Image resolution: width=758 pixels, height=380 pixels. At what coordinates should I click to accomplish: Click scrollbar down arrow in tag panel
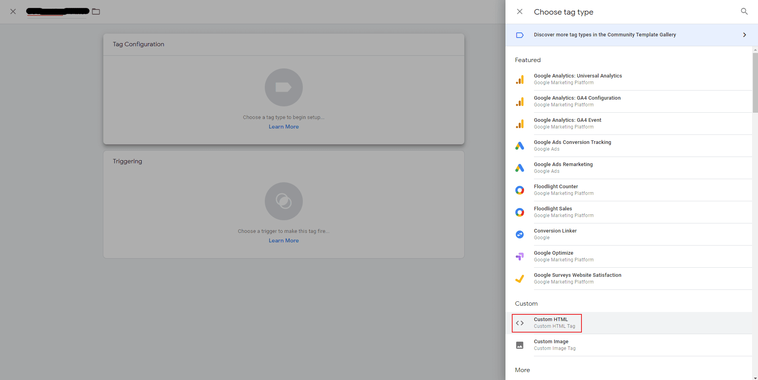[755, 378]
